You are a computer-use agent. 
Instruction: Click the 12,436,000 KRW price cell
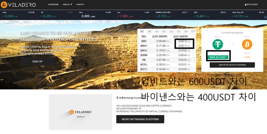[163, 41]
